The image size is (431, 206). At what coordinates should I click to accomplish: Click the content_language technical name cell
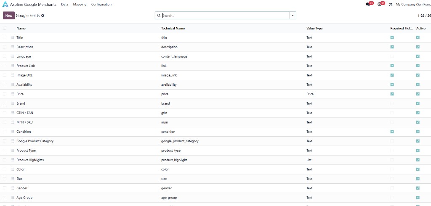[x=174, y=56]
